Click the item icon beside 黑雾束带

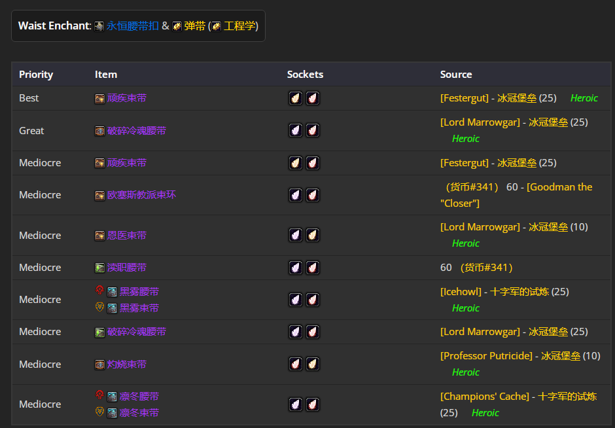[x=112, y=309]
